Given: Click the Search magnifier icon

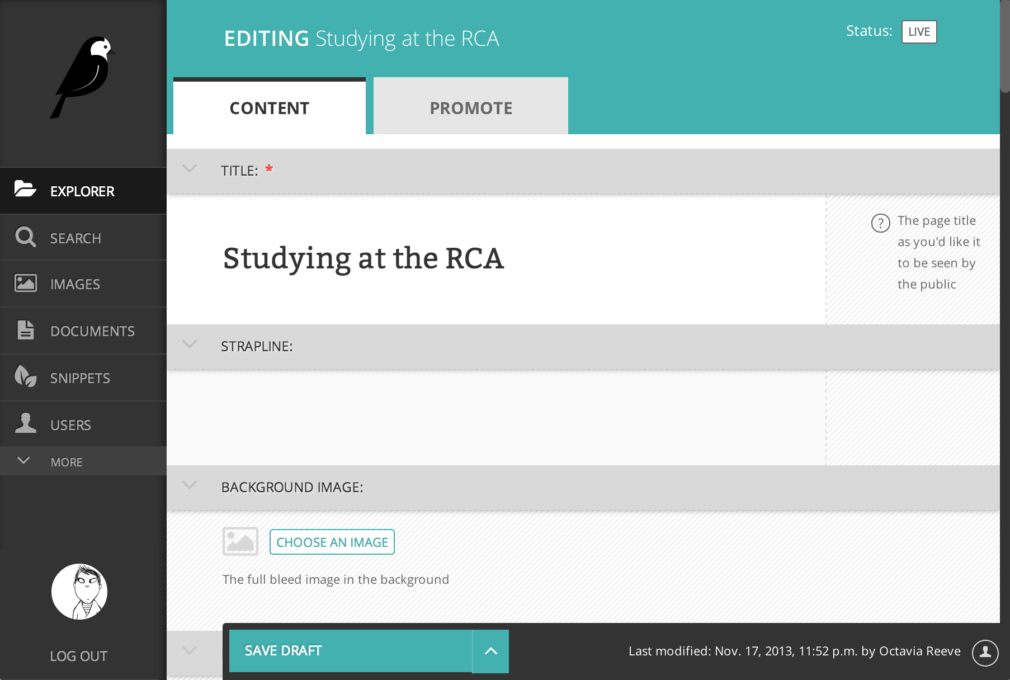Looking at the screenshot, I should (x=25, y=237).
